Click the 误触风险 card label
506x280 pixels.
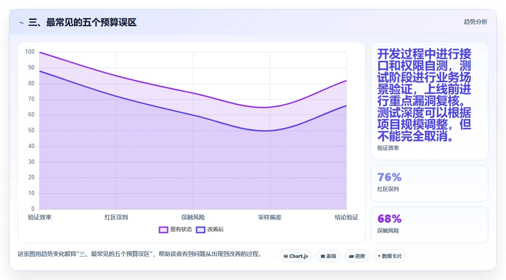(388, 231)
